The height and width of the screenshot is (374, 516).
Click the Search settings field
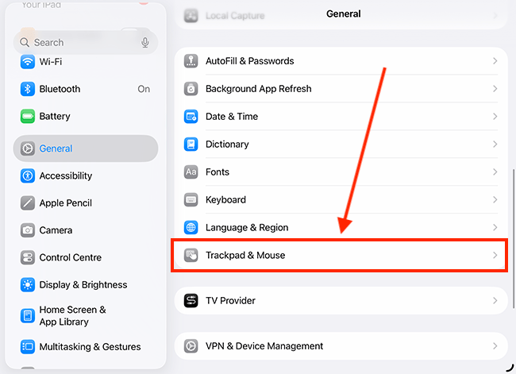(86, 42)
